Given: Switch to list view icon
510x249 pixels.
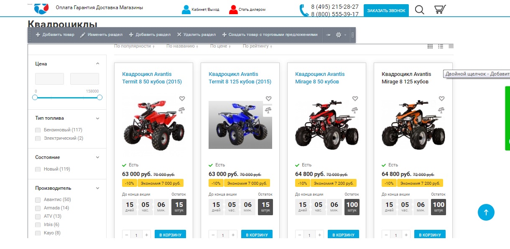Looking at the screenshot, I should 441,46.
